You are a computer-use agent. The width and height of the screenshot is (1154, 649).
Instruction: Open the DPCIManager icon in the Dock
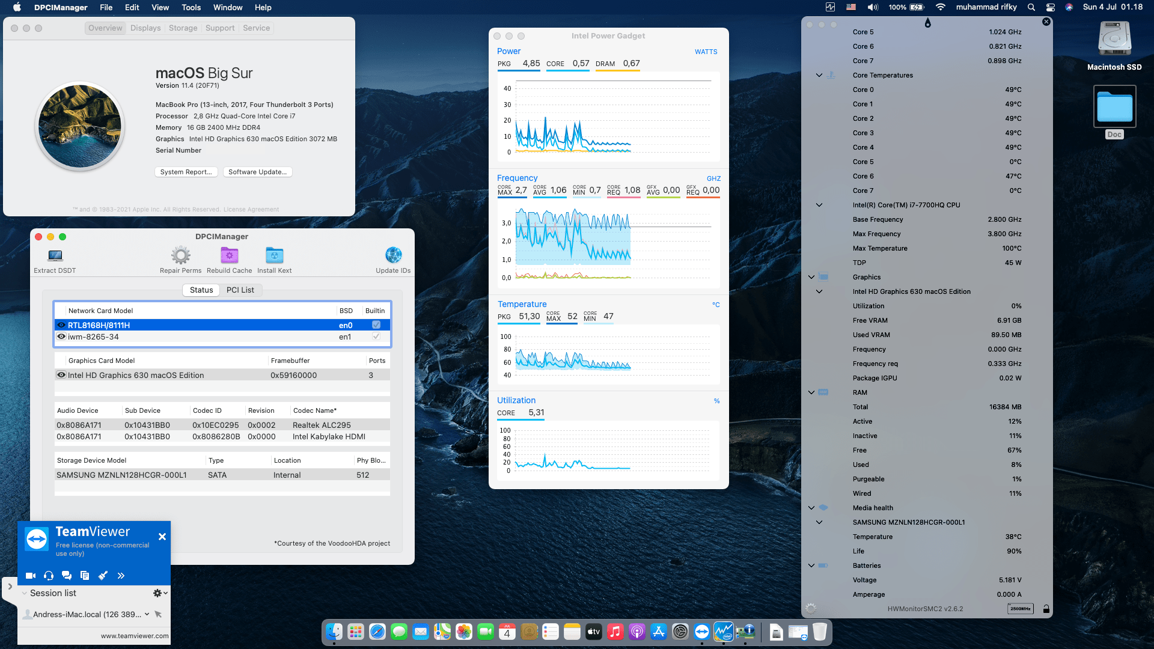click(745, 632)
